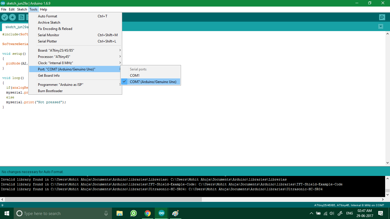The image size is (390, 219).
Task: Choose Fix Encoding & Reload
Action: 75,29
